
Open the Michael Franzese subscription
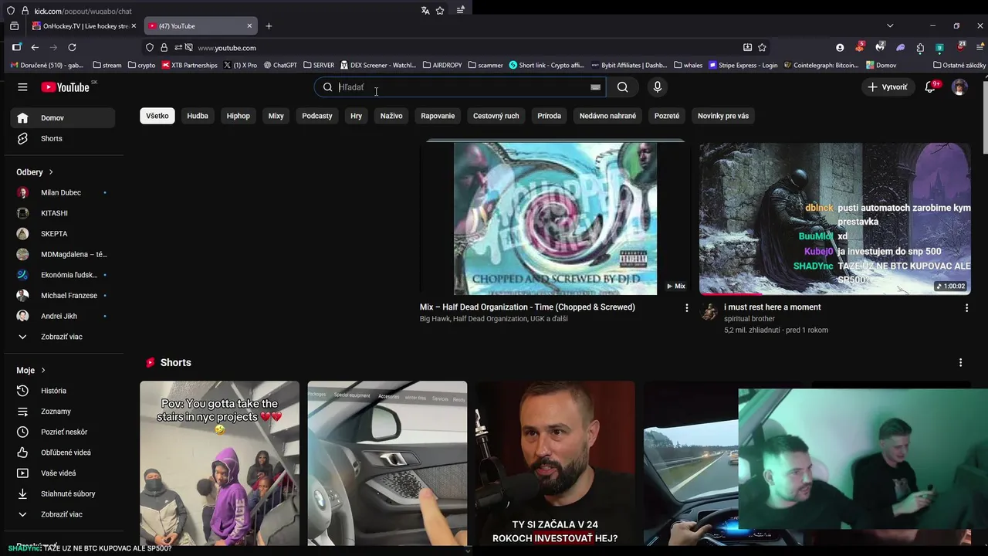pos(63,295)
